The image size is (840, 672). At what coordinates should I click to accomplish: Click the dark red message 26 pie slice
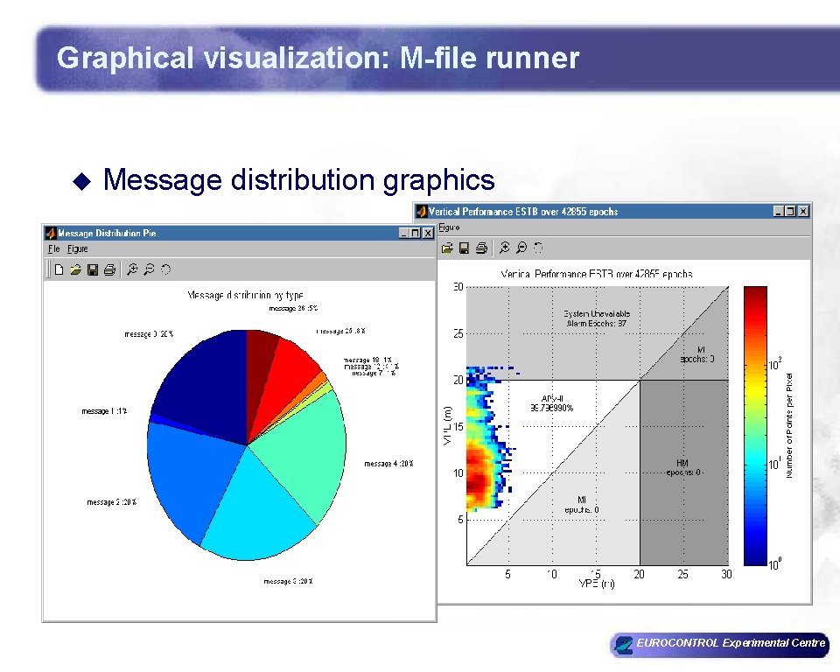coord(258,370)
